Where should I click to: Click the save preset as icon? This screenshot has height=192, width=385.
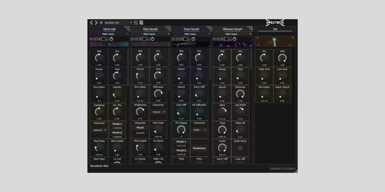[x=141, y=22]
